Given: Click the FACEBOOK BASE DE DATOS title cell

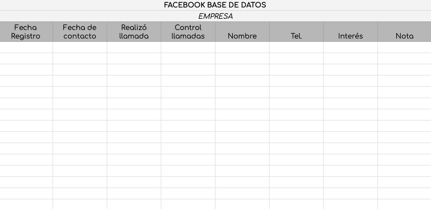Looking at the screenshot, I should (215, 5).
